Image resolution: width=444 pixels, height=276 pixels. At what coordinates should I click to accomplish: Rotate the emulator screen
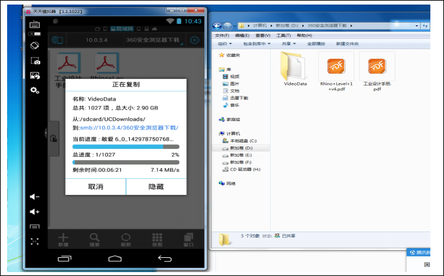pos(34,45)
